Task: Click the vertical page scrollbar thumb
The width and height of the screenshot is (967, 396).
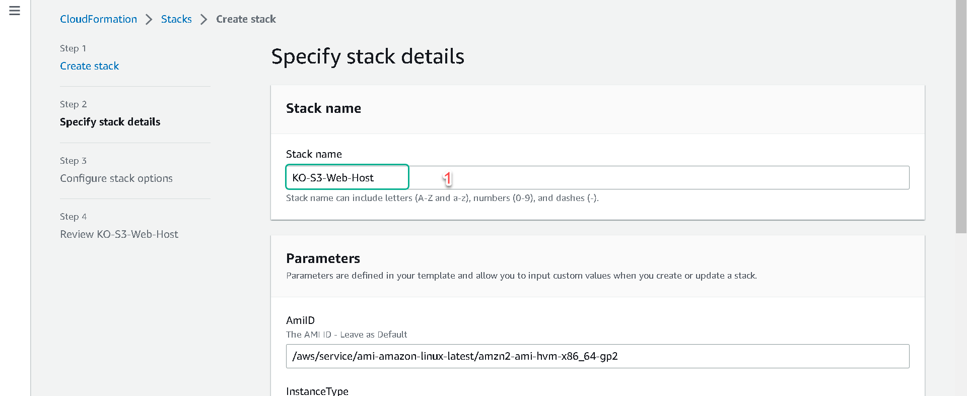Action: [961, 116]
